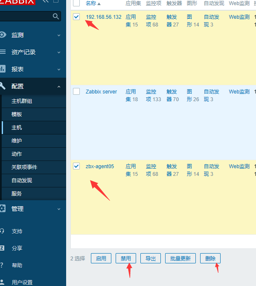Expand the 监测 menu chevron
The image size is (256, 286).
59,35
